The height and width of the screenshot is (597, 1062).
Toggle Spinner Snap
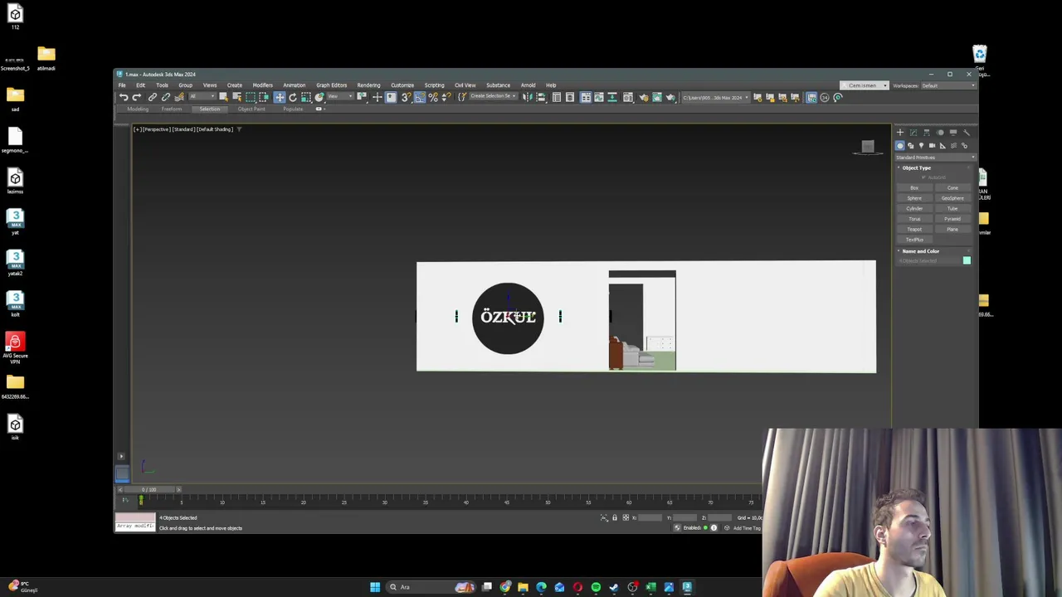pyautogui.click(x=446, y=97)
